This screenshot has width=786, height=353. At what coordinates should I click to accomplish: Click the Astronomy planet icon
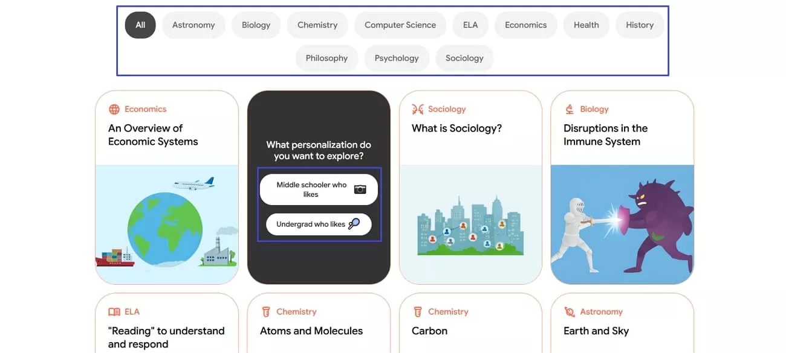click(570, 312)
